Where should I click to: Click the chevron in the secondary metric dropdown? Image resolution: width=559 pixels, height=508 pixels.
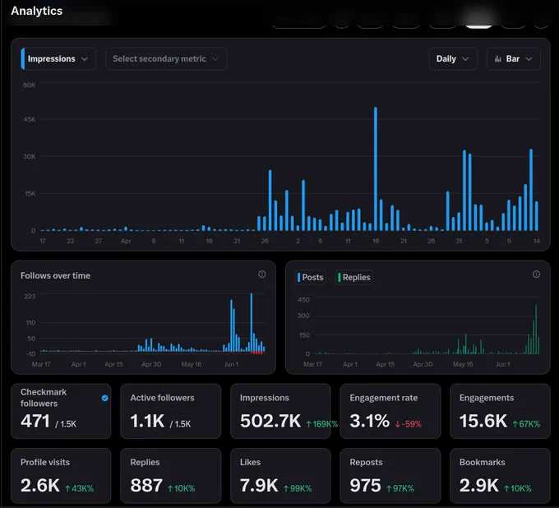coord(215,59)
